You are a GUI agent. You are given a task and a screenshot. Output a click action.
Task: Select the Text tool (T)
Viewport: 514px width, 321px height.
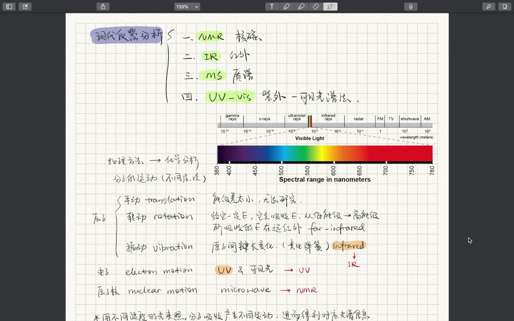click(272, 7)
